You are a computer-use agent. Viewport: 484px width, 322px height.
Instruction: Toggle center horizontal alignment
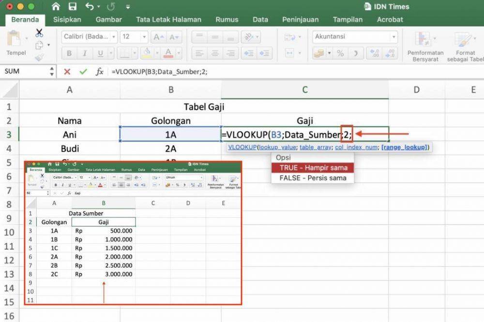click(215, 53)
